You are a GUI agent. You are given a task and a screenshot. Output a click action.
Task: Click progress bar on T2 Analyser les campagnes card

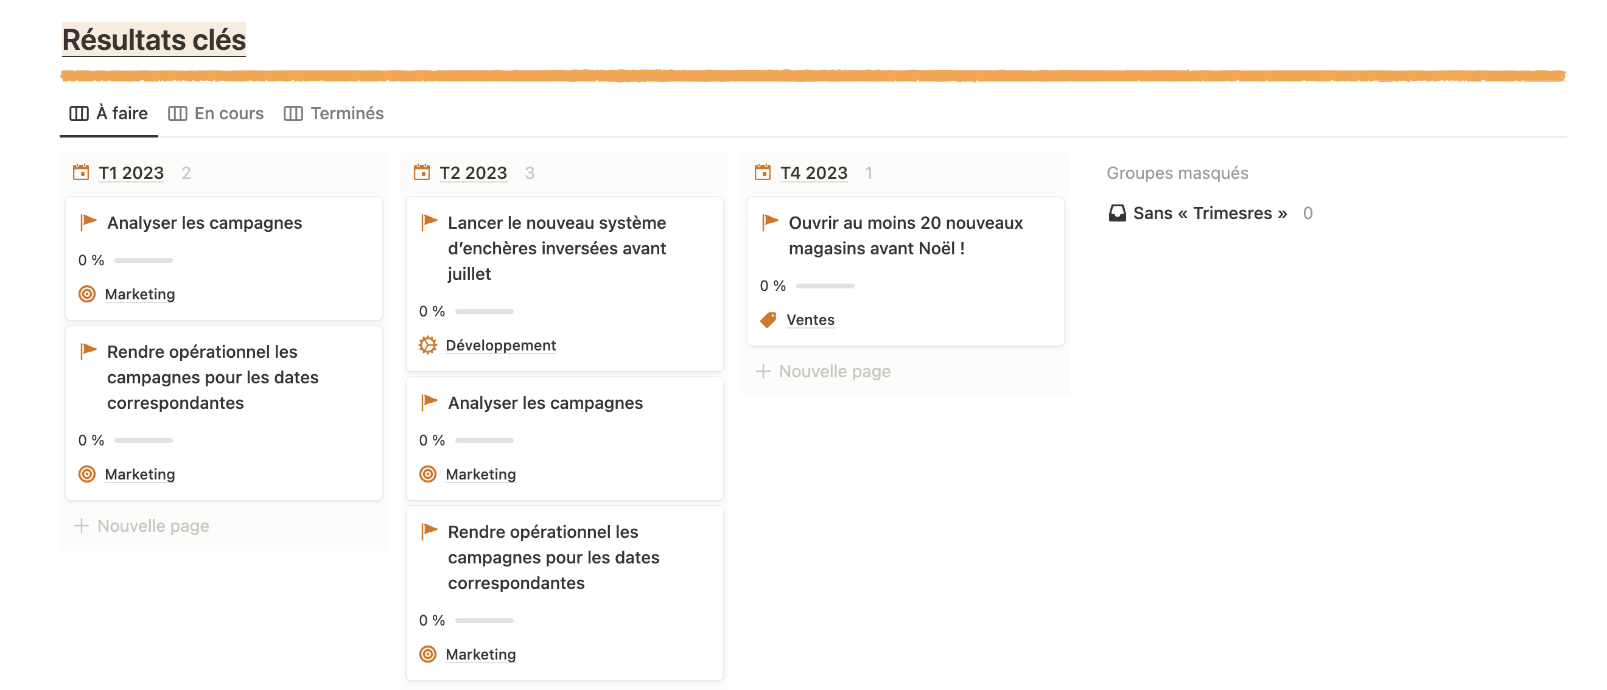coord(484,440)
